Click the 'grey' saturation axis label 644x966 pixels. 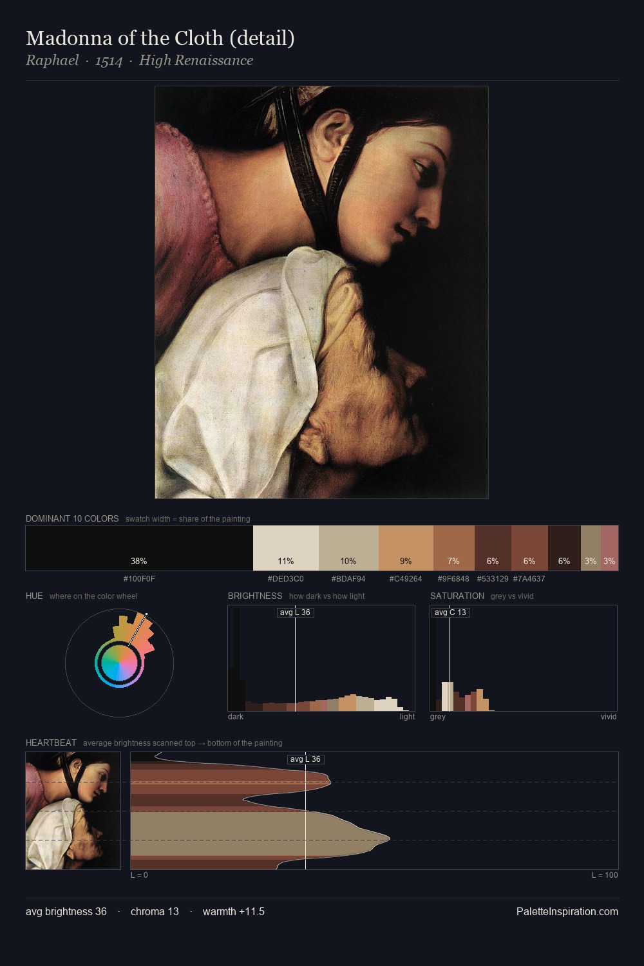point(438,717)
